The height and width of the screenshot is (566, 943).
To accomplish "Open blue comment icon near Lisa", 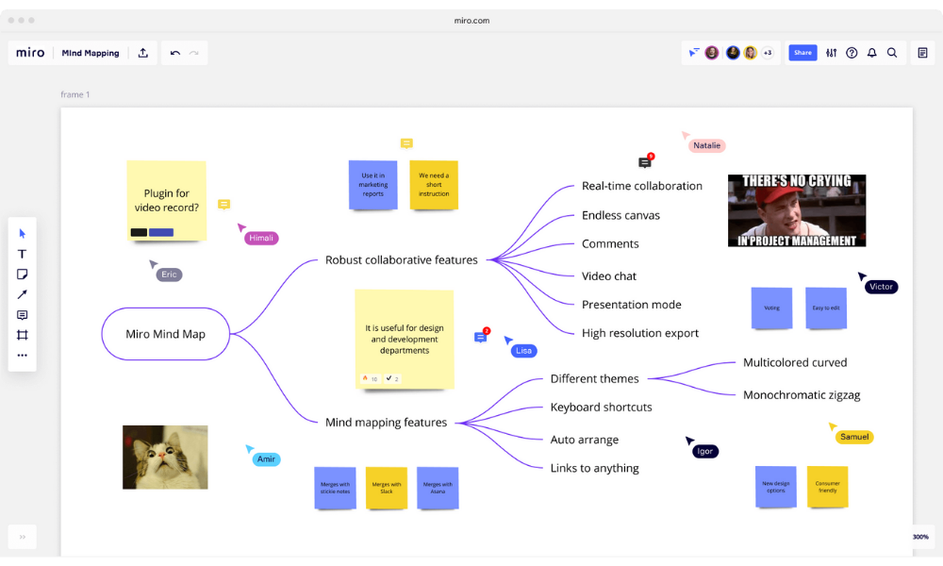I will click(480, 338).
